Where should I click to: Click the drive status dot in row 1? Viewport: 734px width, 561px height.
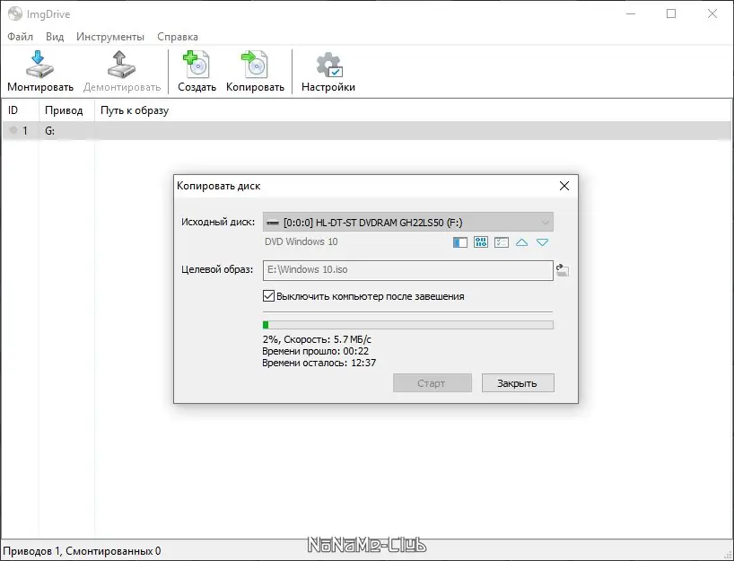(13, 130)
